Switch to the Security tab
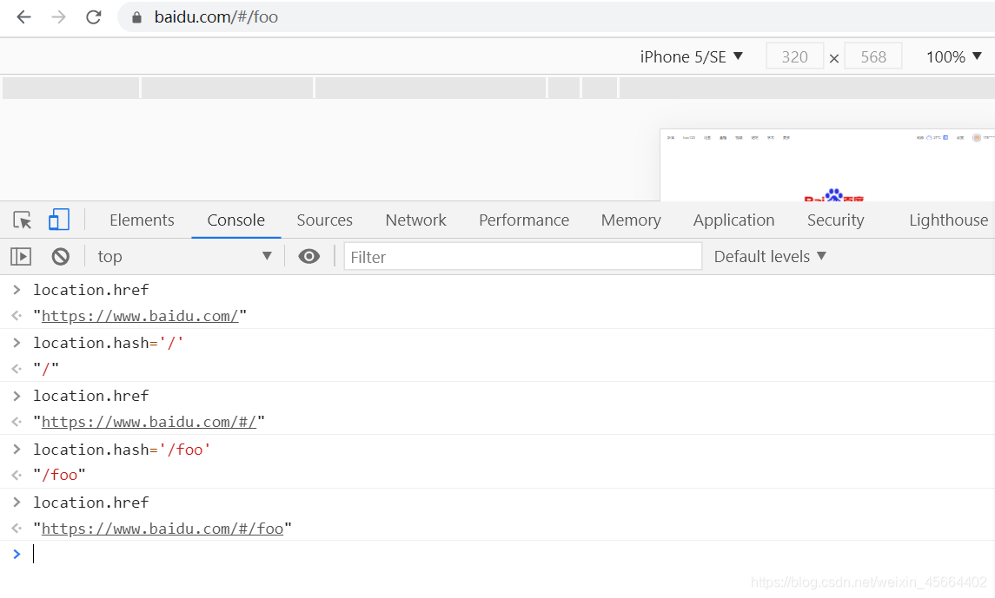Screen dimensions: 995x598 pos(835,220)
